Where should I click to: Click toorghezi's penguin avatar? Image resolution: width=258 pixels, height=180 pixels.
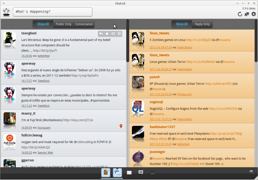10,38
